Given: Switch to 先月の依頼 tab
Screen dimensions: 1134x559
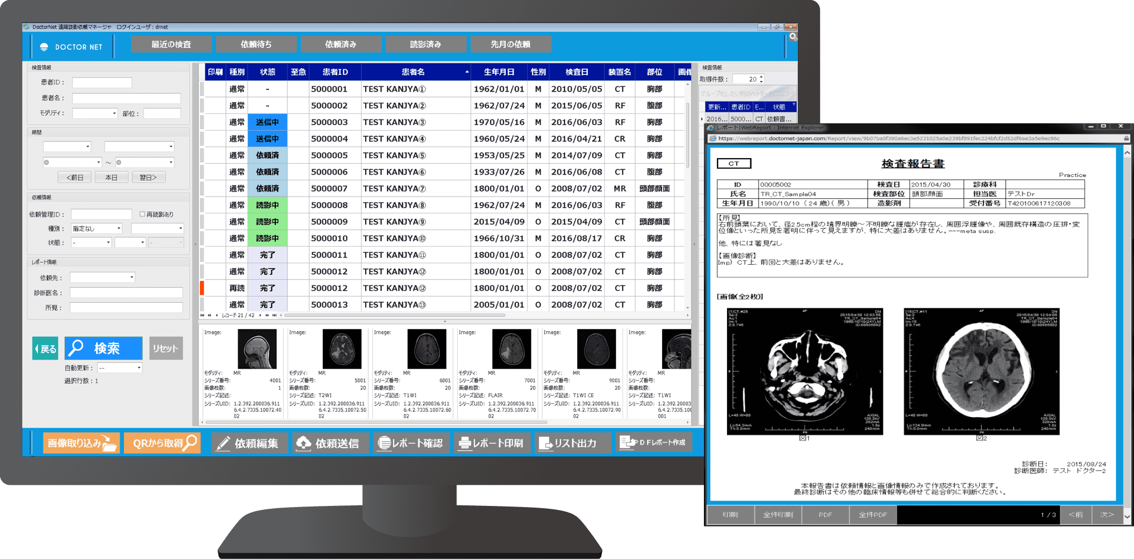Looking at the screenshot, I should pos(511,44).
